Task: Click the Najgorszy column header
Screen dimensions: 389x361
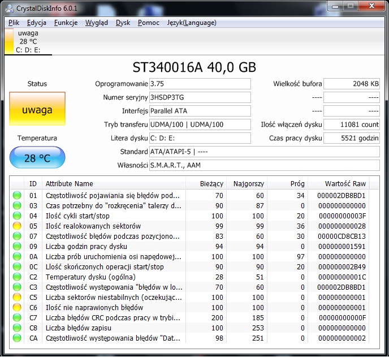Action: 247,183
